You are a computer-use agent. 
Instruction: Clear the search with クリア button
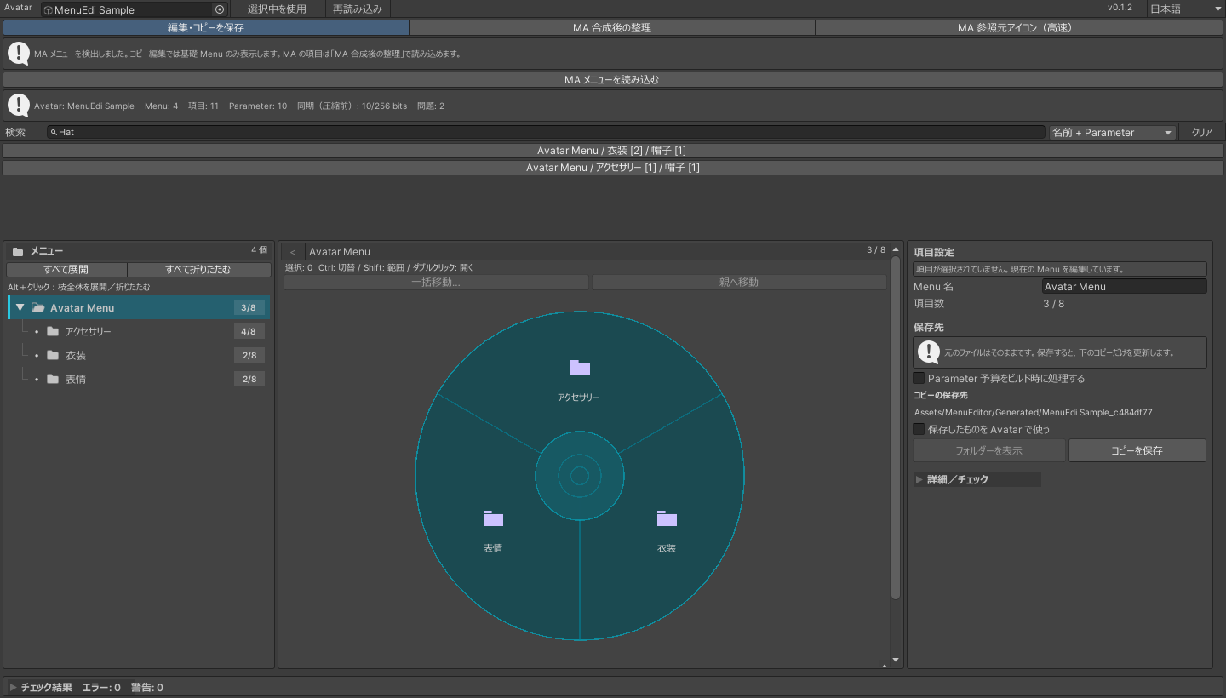[1201, 133]
